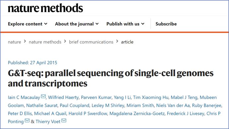Select author Niels Van der Aa
The height and width of the screenshot is (129, 229).
pos(173,106)
